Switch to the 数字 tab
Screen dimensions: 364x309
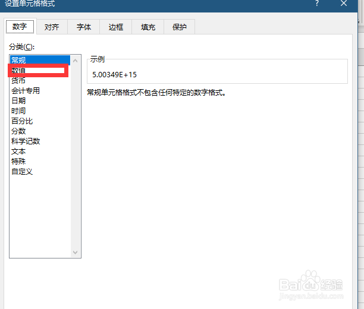click(x=20, y=27)
